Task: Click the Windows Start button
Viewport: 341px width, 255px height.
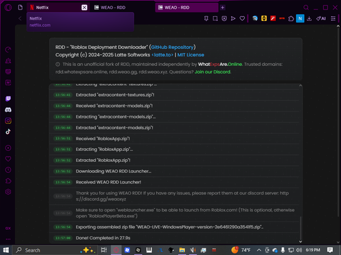Action: (x=6, y=250)
